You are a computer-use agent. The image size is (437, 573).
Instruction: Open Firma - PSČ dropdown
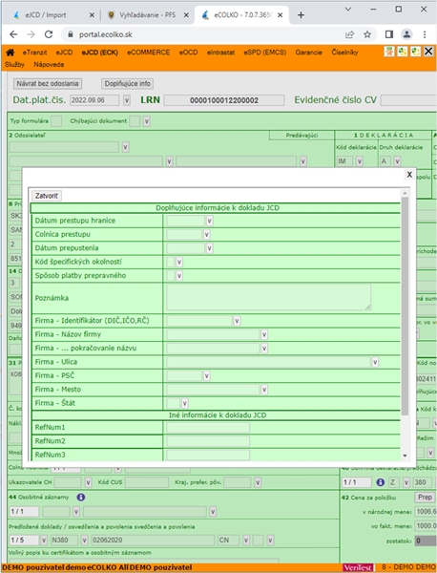click(207, 375)
